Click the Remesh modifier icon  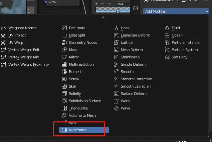click(x=64, y=72)
